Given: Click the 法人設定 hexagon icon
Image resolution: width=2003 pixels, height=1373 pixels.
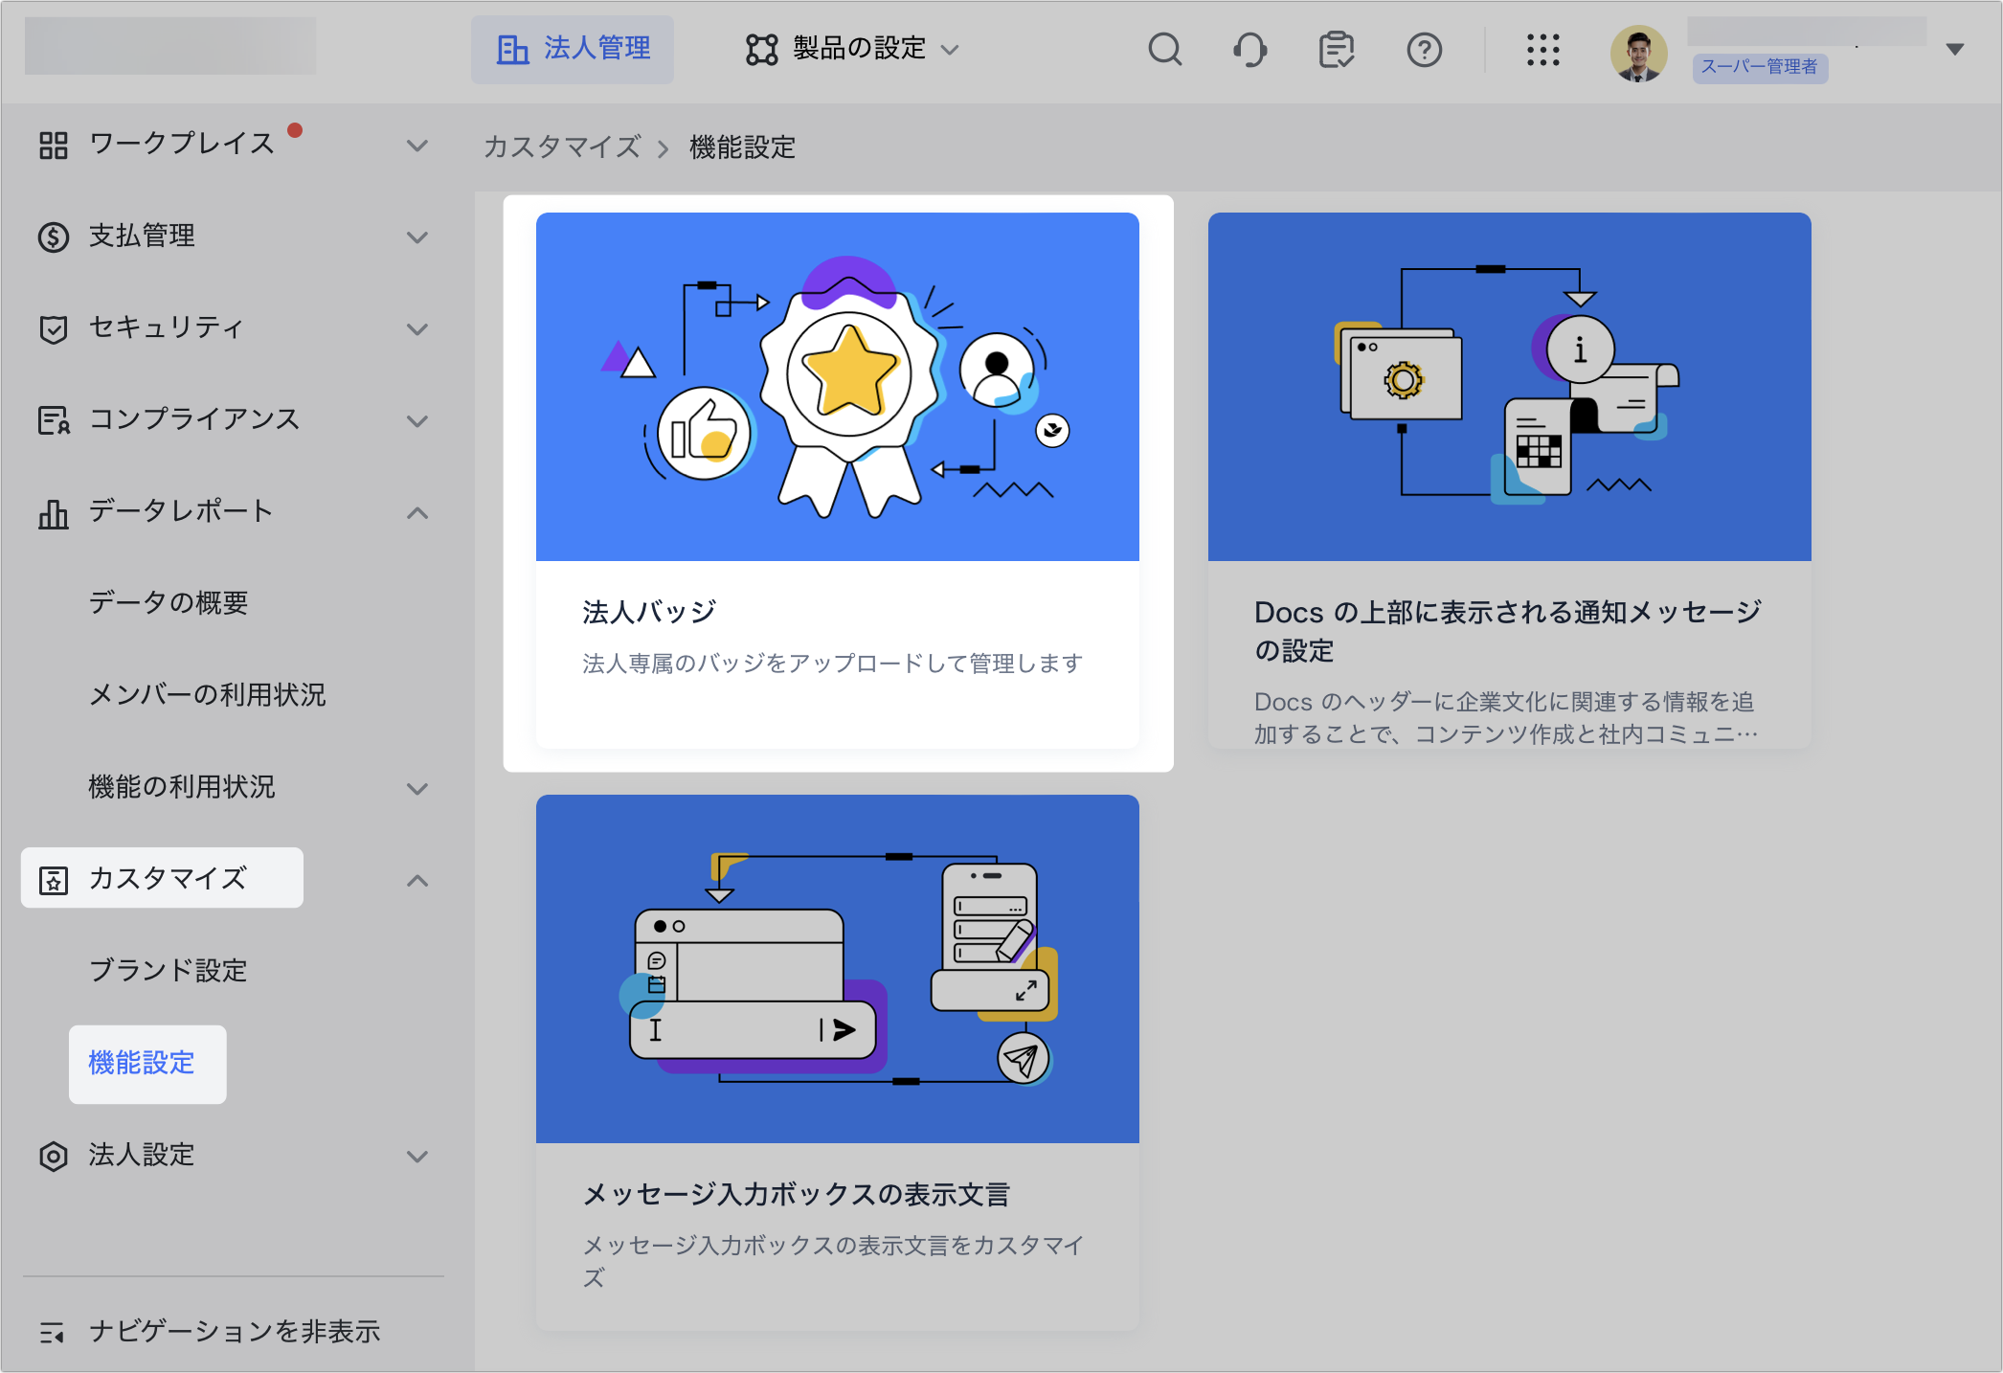Looking at the screenshot, I should coord(54,1156).
